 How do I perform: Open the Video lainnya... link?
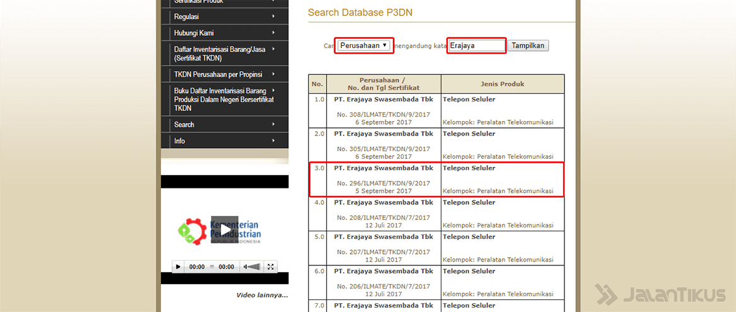click(262, 295)
